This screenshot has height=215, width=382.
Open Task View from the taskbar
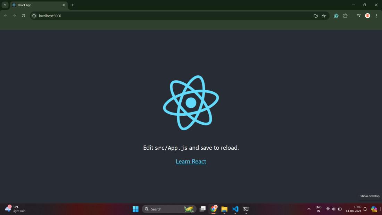tap(202, 209)
